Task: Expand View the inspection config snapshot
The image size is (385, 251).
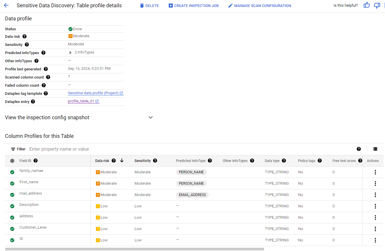Action: 151,118
